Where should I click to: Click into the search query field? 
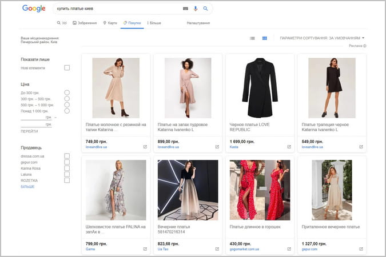pyautogui.click(x=118, y=9)
